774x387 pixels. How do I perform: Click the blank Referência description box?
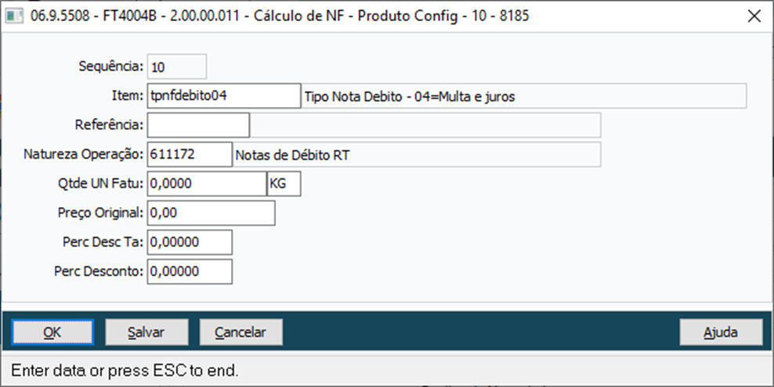click(x=425, y=125)
